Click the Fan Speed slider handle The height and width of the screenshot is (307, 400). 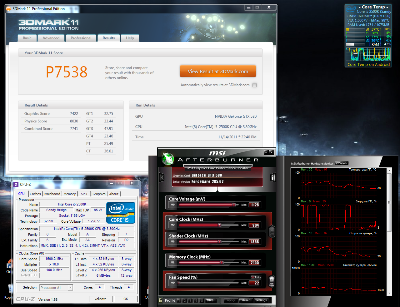[x=179, y=283]
